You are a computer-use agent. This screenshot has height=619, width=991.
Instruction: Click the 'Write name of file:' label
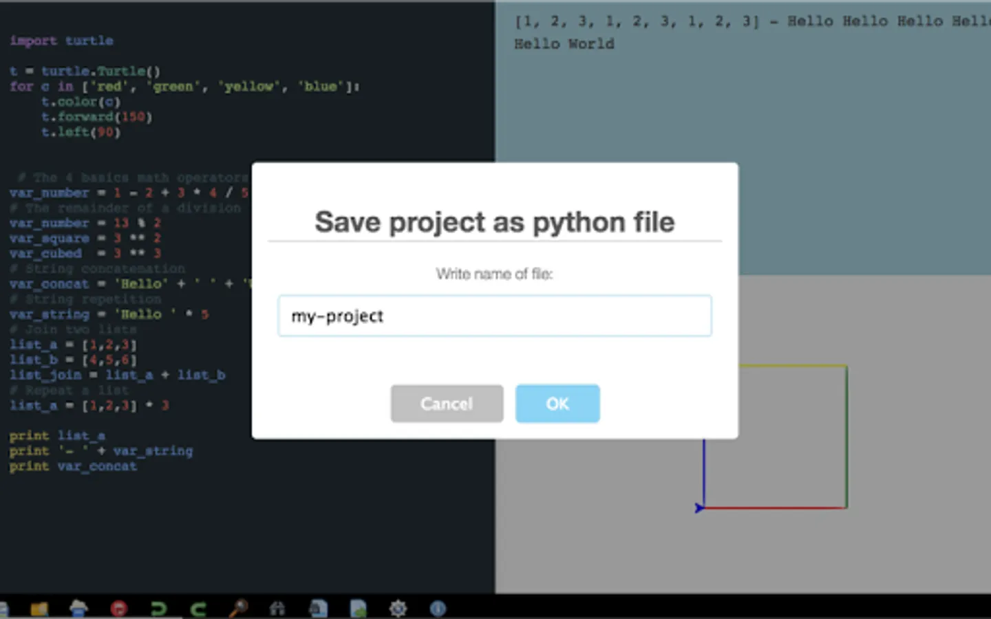495,274
